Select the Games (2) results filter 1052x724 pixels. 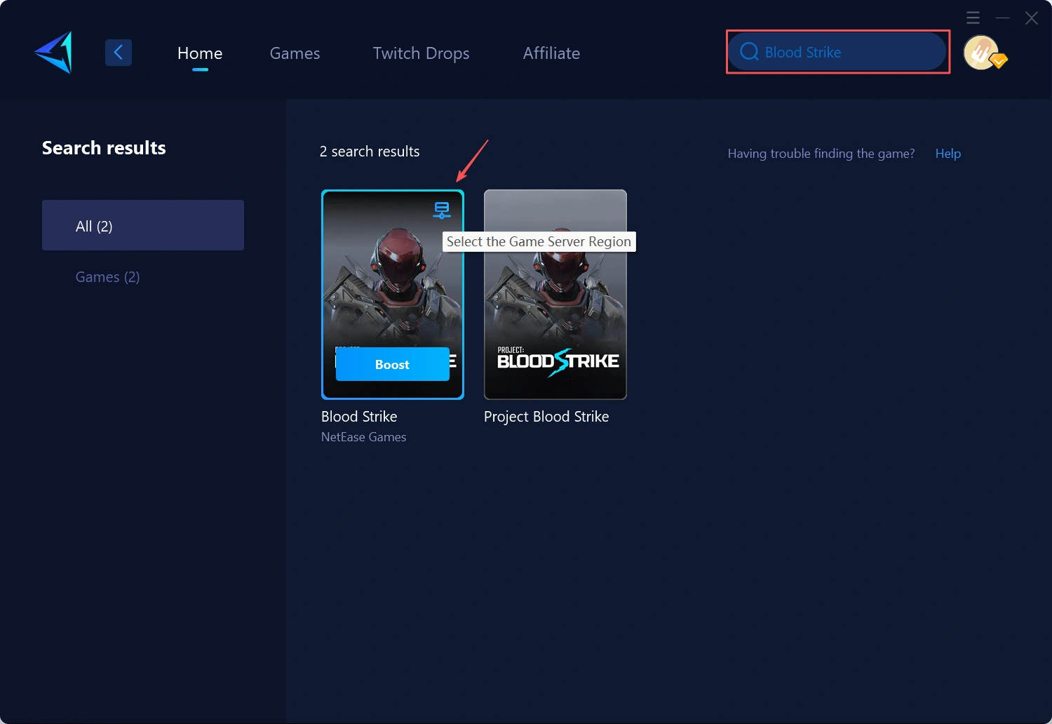click(107, 276)
